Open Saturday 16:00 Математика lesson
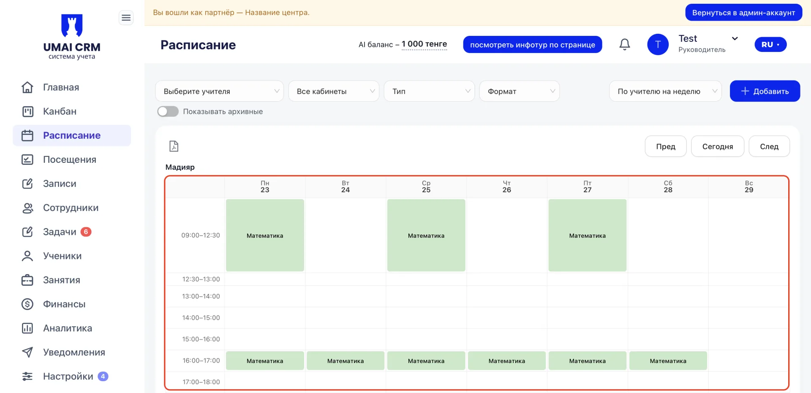Image resolution: width=811 pixels, height=393 pixels. [668, 361]
